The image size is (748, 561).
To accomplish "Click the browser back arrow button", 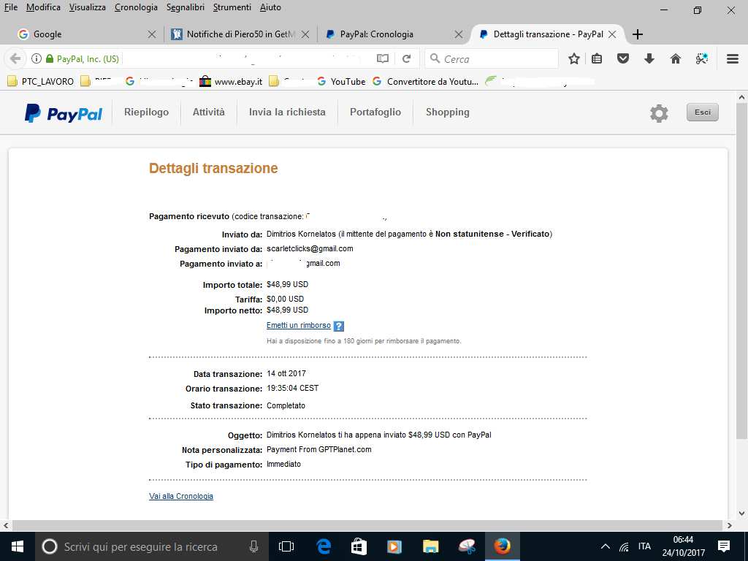I will pyautogui.click(x=15, y=58).
